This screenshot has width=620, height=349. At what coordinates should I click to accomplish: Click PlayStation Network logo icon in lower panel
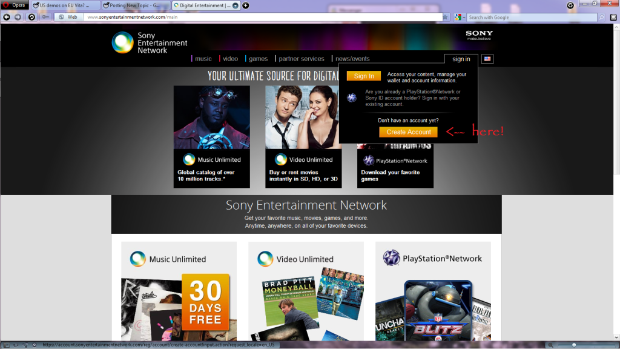391,258
